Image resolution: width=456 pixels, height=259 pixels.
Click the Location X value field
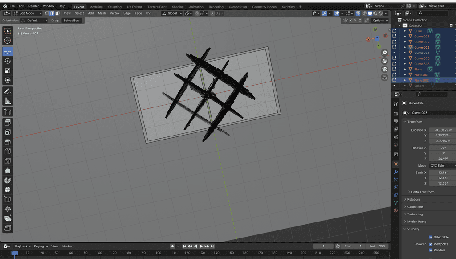tap(443, 130)
